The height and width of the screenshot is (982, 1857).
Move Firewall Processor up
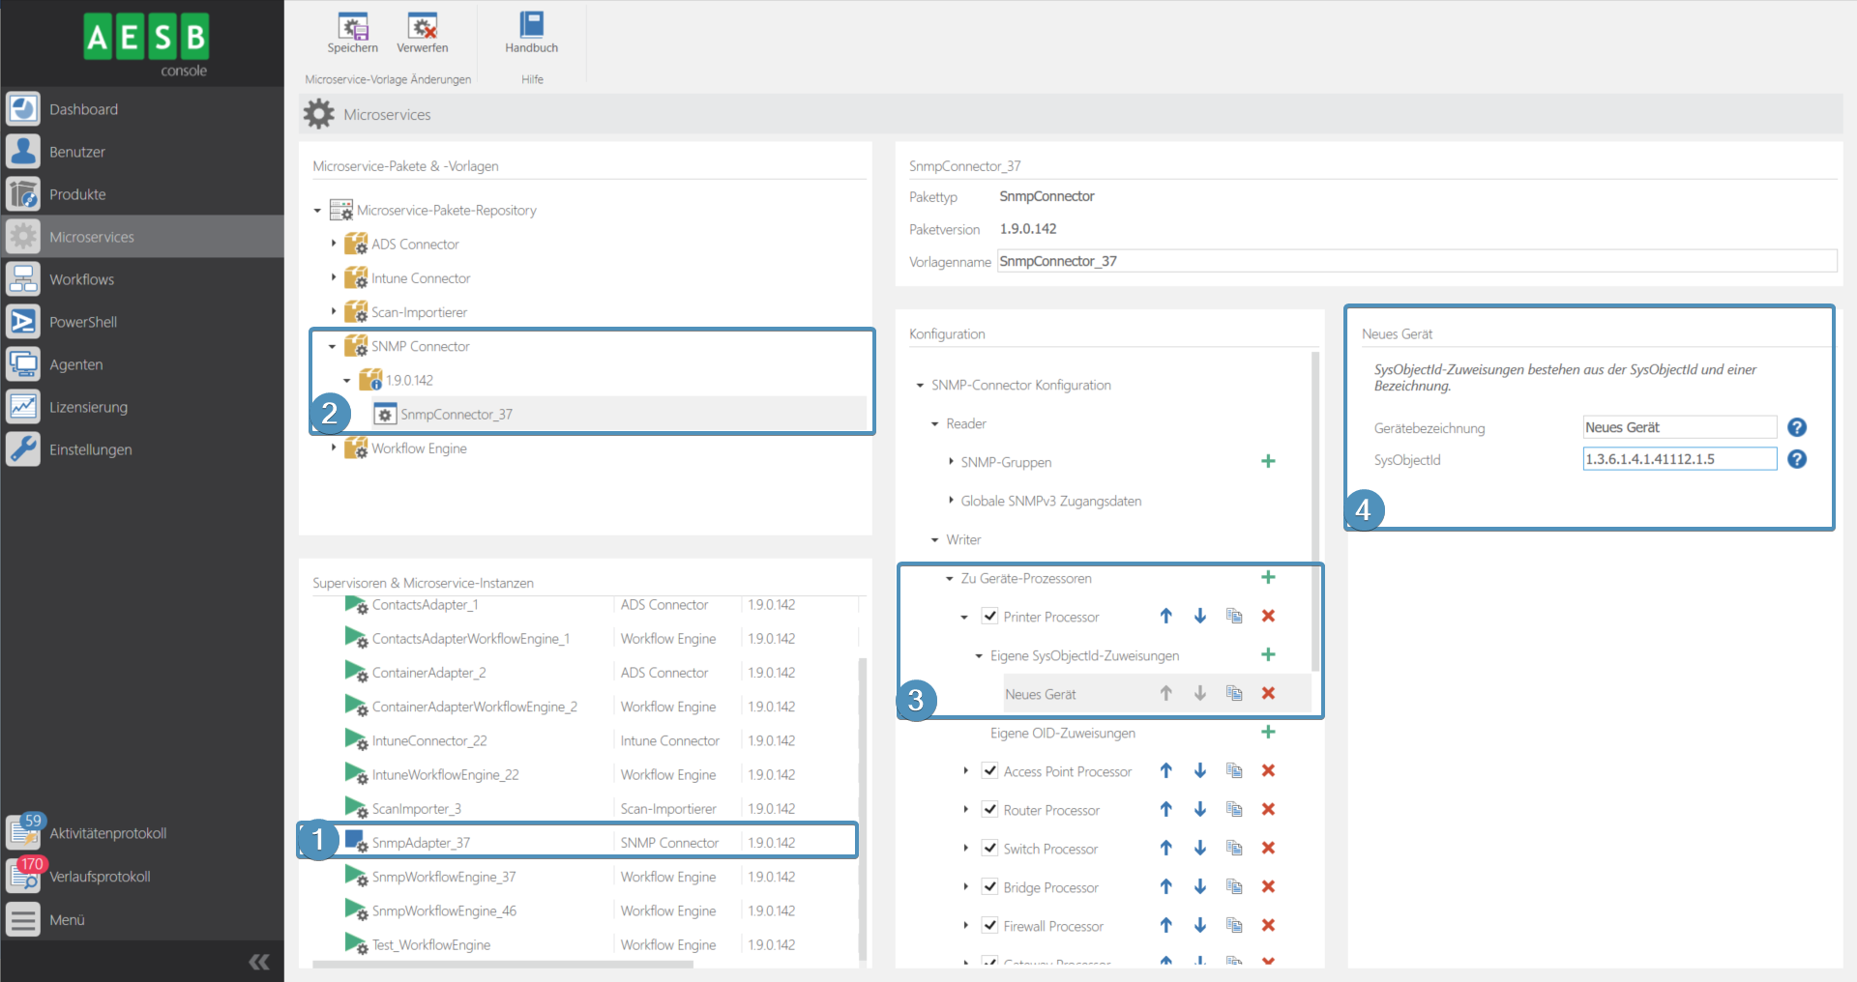tap(1166, 925)
